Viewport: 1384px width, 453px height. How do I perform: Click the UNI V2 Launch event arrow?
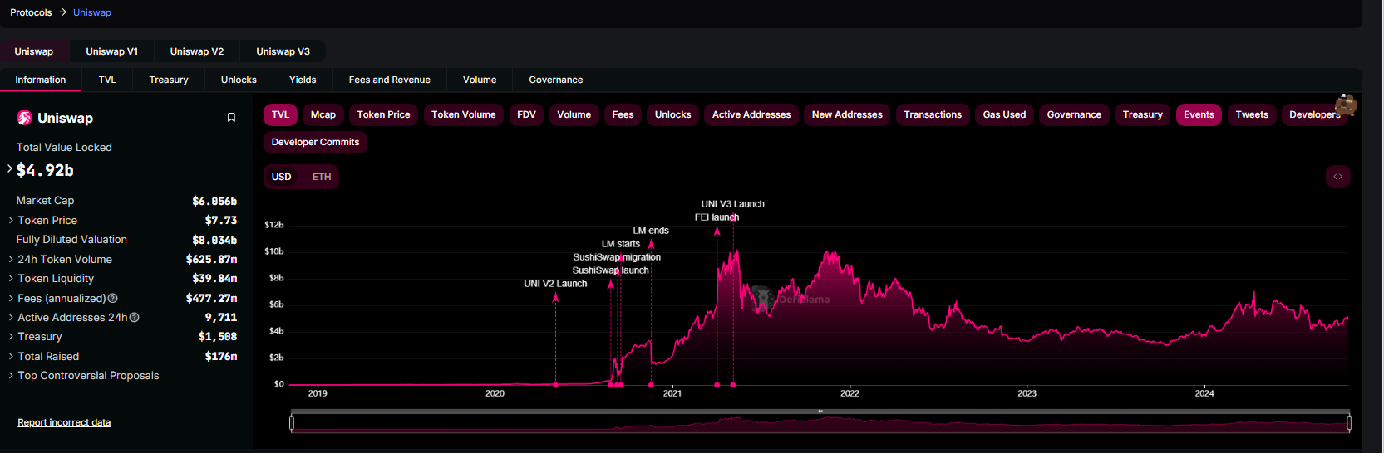(x=555, y=298)
